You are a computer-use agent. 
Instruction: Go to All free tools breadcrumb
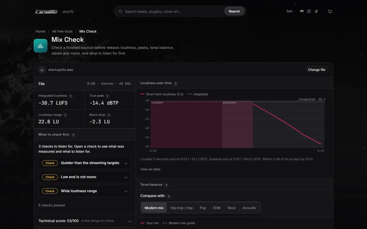(x=62, y=31)
